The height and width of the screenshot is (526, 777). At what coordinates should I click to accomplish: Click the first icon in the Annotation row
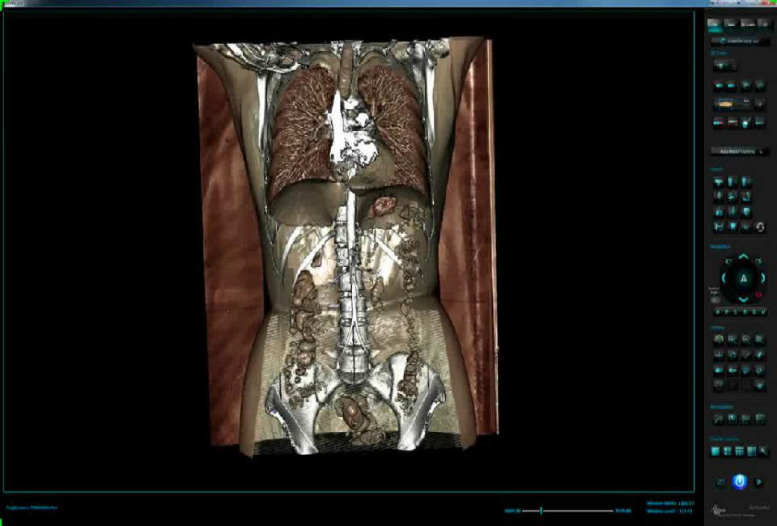718,418
